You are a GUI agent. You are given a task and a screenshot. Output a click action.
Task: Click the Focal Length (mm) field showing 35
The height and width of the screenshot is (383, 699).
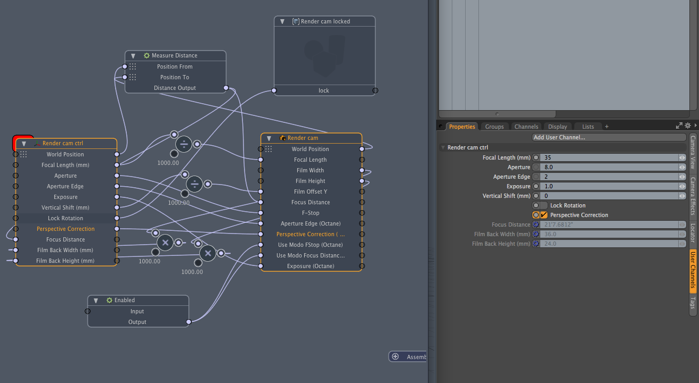[609, 157]
